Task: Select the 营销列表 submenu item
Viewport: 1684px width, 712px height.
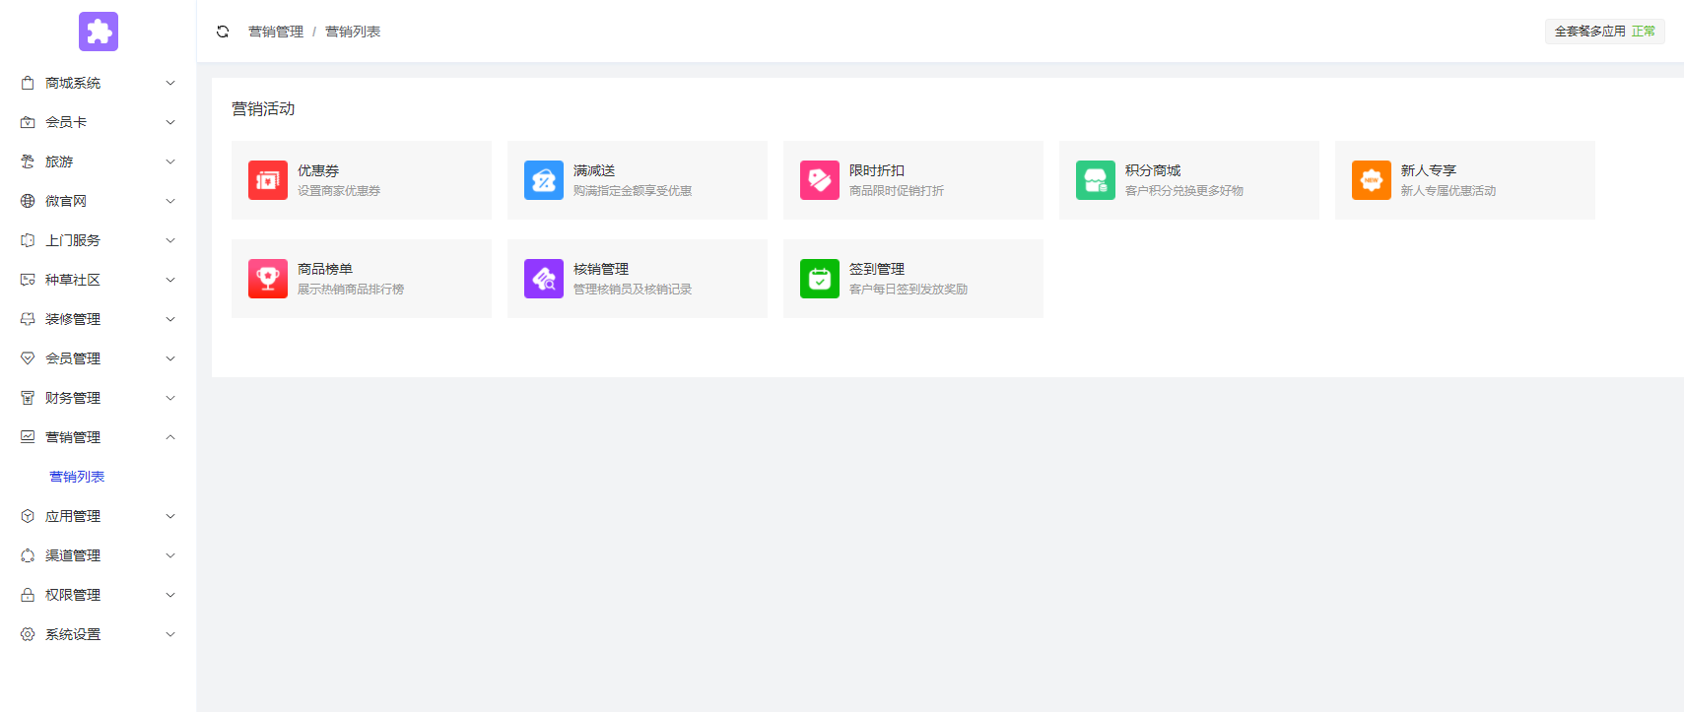Action: pyautogui.click(x=77, y=477)
